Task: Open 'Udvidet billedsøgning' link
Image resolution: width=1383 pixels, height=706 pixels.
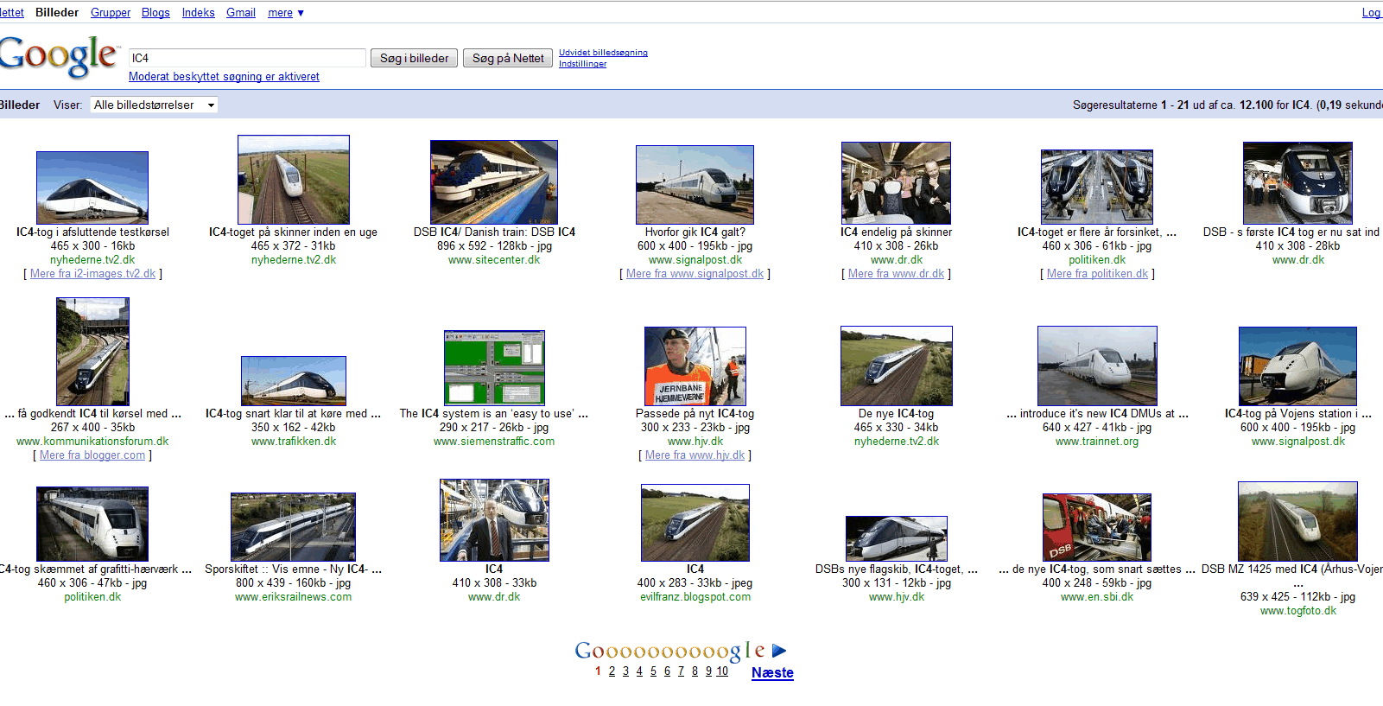Action: (603, 53)
